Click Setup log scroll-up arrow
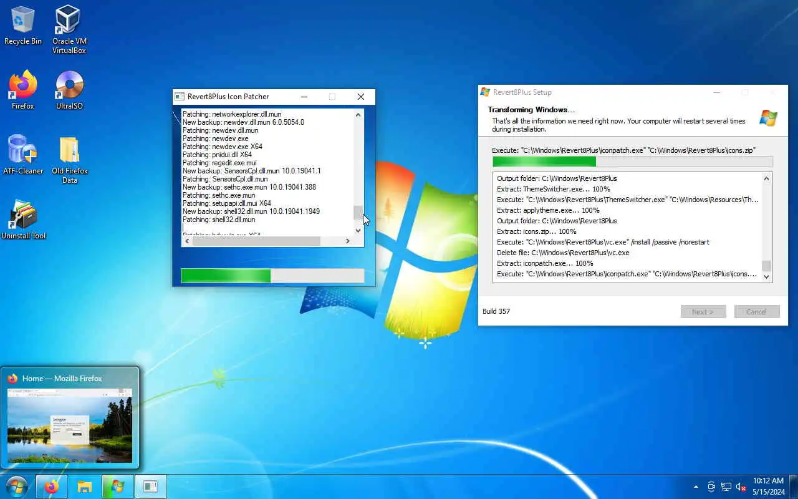 click(767, 178)
